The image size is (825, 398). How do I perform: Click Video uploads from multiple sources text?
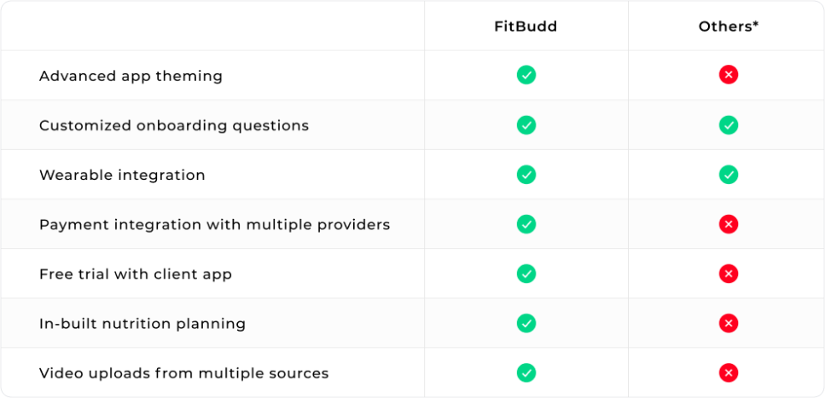pos(183,372)
